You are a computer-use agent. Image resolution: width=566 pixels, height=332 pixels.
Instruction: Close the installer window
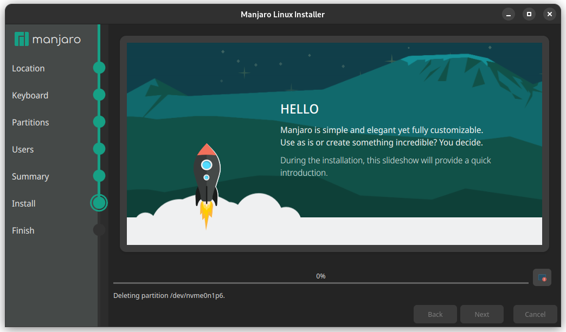[549, 14]
